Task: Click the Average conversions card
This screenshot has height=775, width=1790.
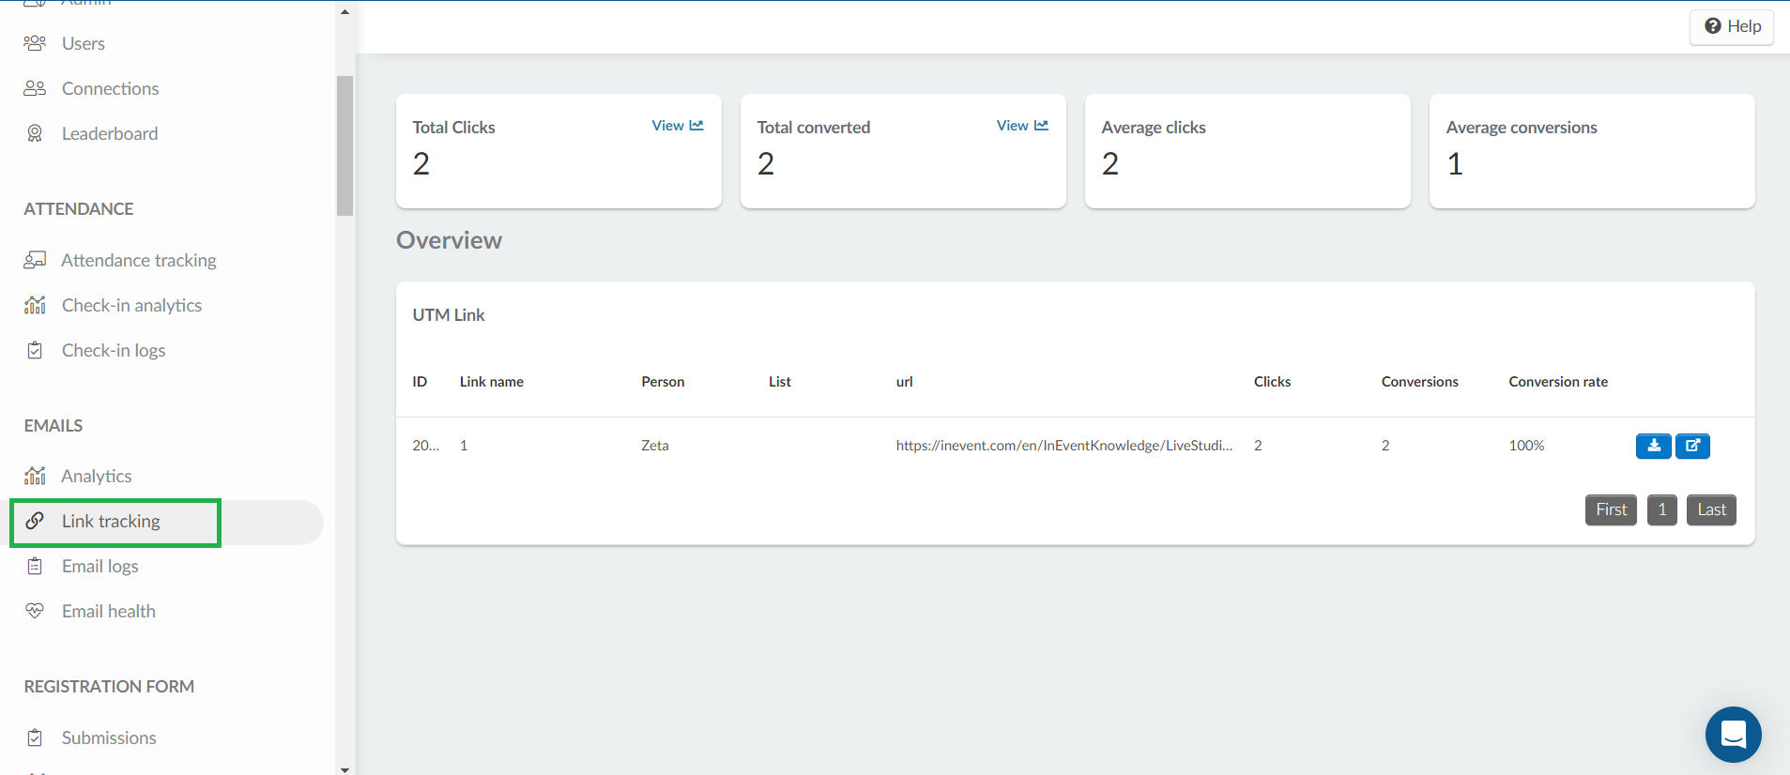Action: pos(1592,151)
